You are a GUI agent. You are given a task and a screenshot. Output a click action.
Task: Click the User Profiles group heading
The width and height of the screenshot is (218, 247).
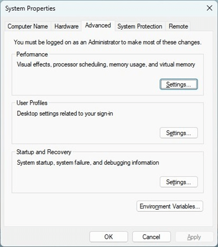(x=32, y=103)
